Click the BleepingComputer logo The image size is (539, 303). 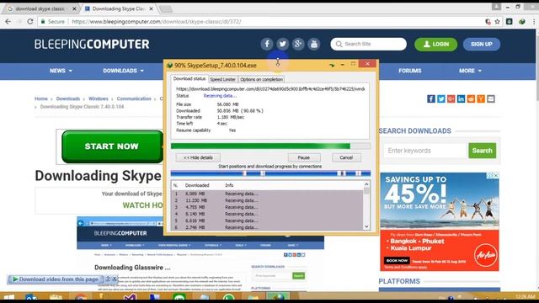coord(92,44)
